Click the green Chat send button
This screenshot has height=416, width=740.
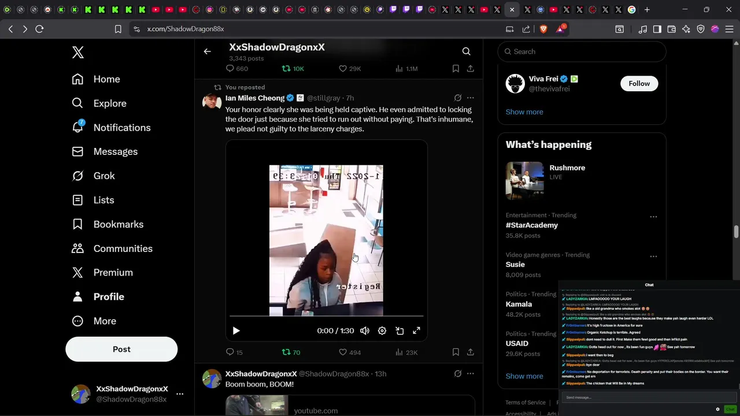(730, 409)
